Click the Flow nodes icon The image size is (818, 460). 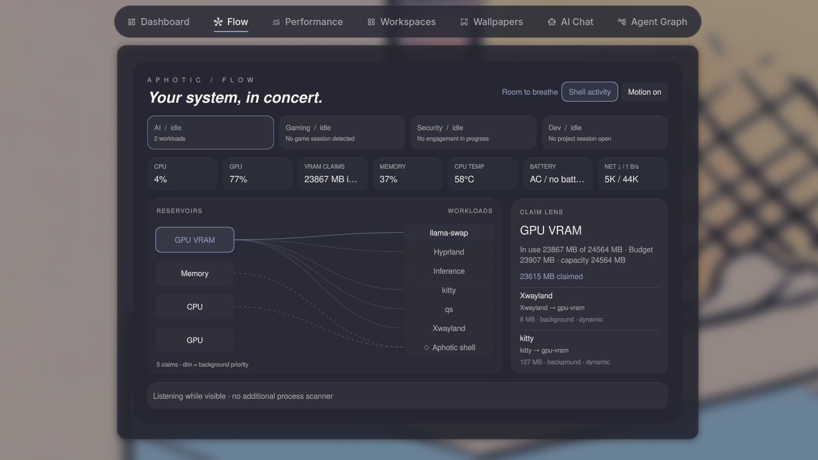point(218,22)
